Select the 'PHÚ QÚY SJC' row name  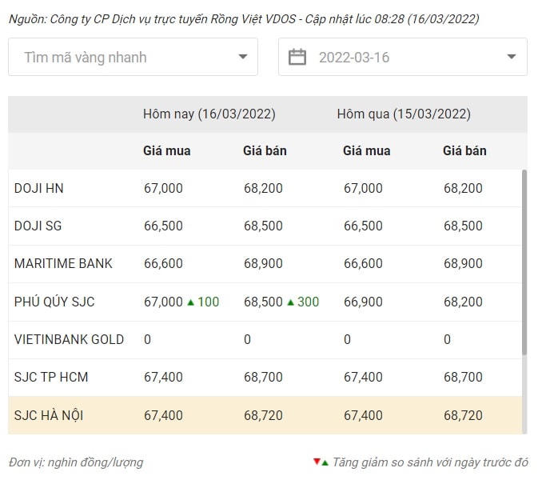pos(54,302)
